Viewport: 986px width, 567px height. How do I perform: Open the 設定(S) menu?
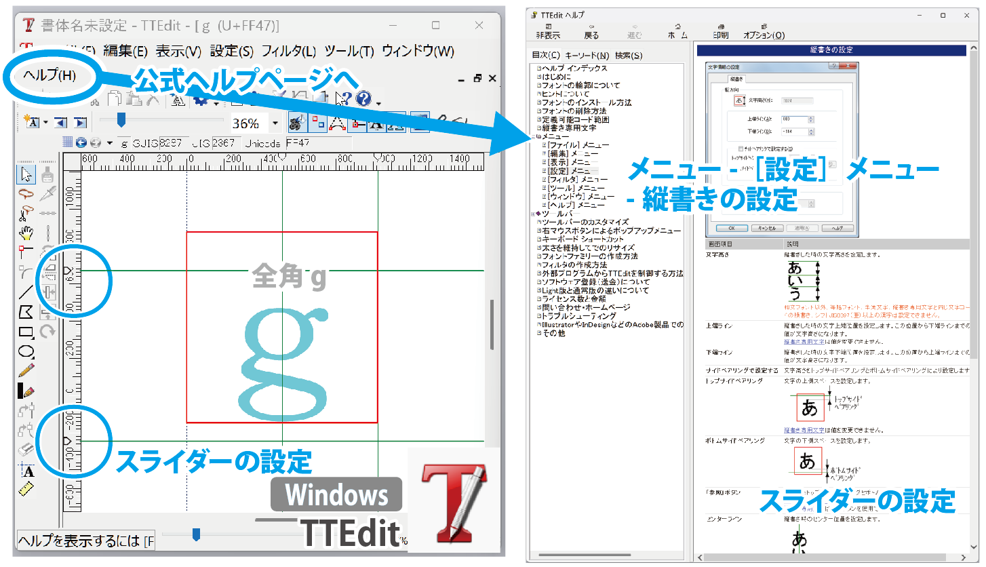(x=231, y=51)
